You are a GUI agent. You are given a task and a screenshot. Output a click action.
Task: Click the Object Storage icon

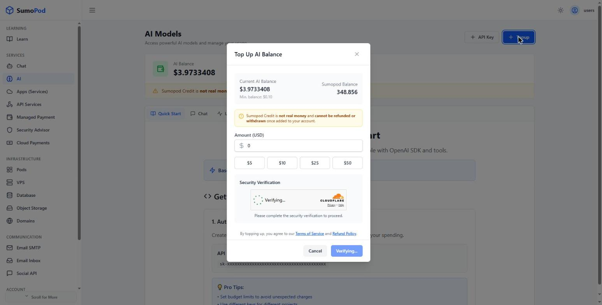click(x=10, y=209)
